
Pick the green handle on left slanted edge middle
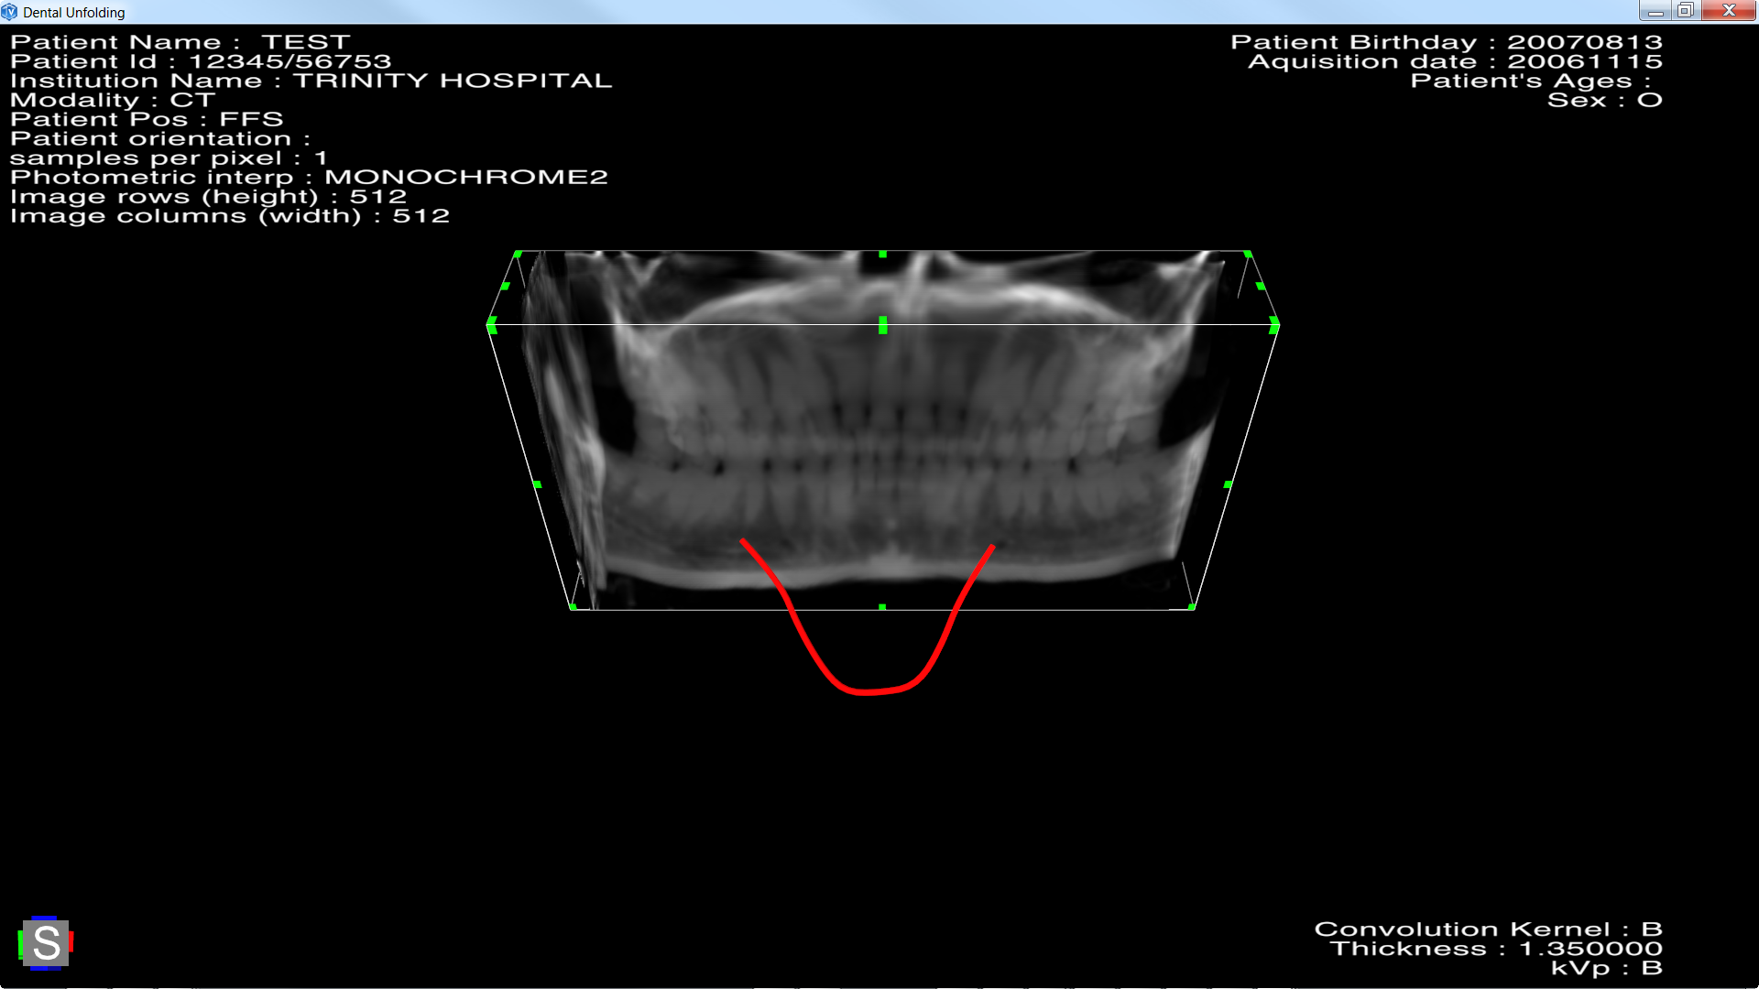tap(537, 484)
